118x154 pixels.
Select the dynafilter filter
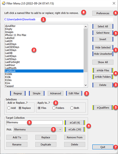pyautogui.click(x=44, y=26)
